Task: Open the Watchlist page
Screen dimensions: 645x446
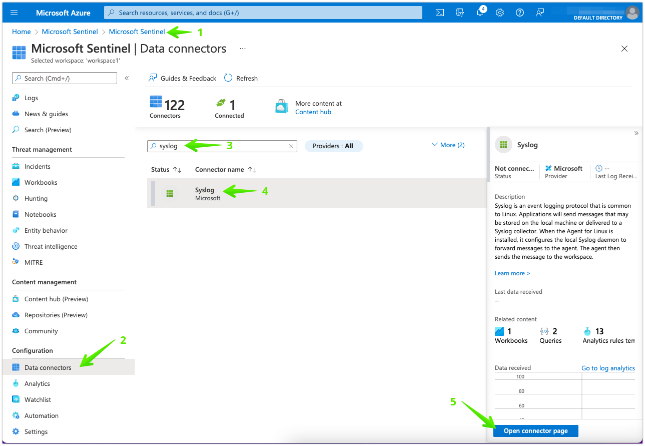Action: coord(38,399)
